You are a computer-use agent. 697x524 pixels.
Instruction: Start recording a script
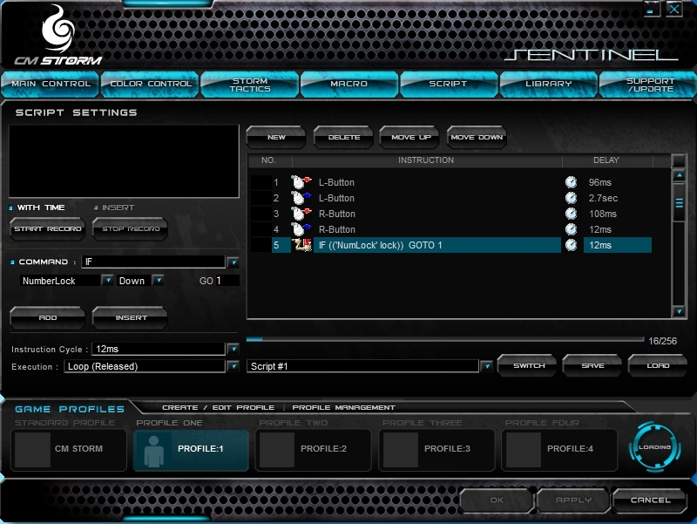pyautogui.click(x=48, y=228)
